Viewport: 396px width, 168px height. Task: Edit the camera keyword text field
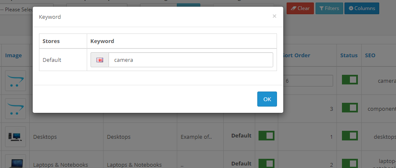click(191, 60)
